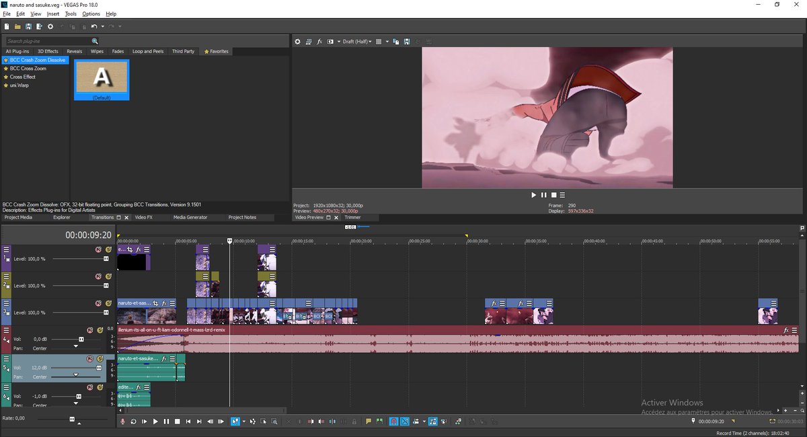Click the Undo arrow in the toolbar
807x437 pixels.
point(94,26)
